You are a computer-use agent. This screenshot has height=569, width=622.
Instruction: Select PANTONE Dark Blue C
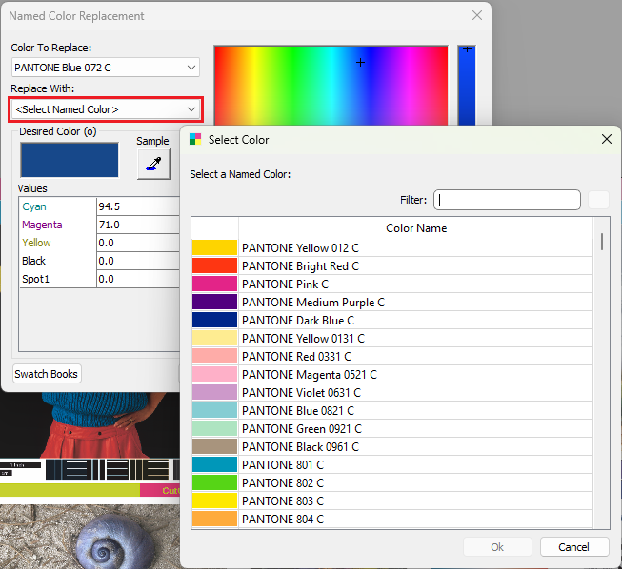click(x=391, y=320)
